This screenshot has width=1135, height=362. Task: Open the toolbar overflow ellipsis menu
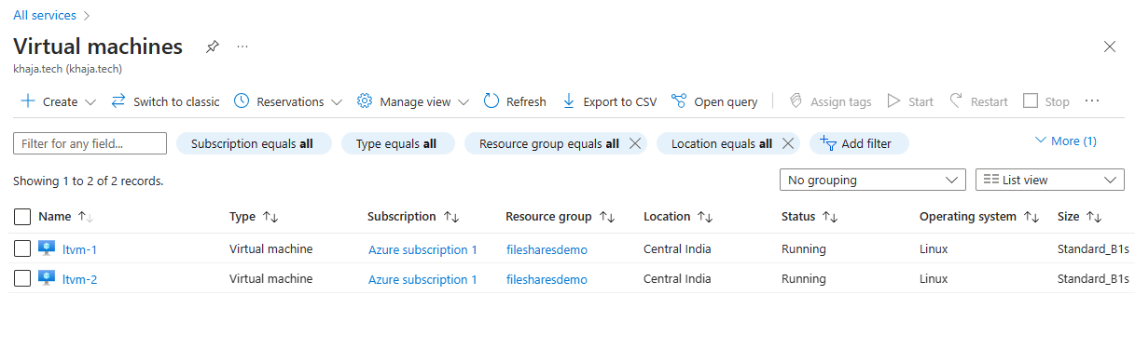pos(1093,101)
